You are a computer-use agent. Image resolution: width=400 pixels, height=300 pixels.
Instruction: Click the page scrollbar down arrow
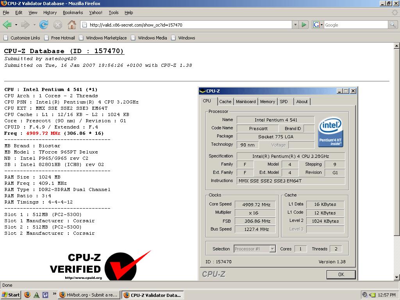396,277
